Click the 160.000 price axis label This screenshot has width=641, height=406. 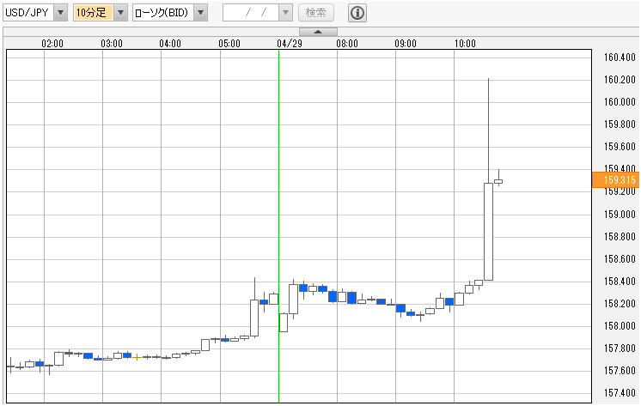pyautogui.click(x=620, y=102)
